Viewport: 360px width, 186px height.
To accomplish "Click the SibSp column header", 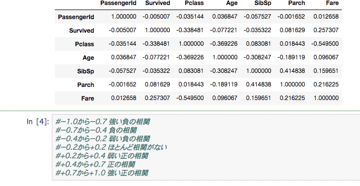I will click(x=263, y=3).
